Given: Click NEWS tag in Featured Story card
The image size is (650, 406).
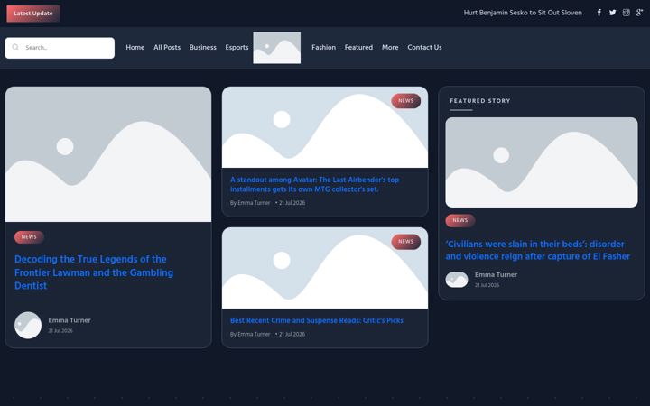Looking at the screenshot, I should coord(460,220).
